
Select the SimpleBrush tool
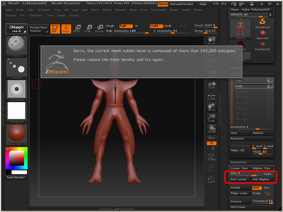(263, 24)
